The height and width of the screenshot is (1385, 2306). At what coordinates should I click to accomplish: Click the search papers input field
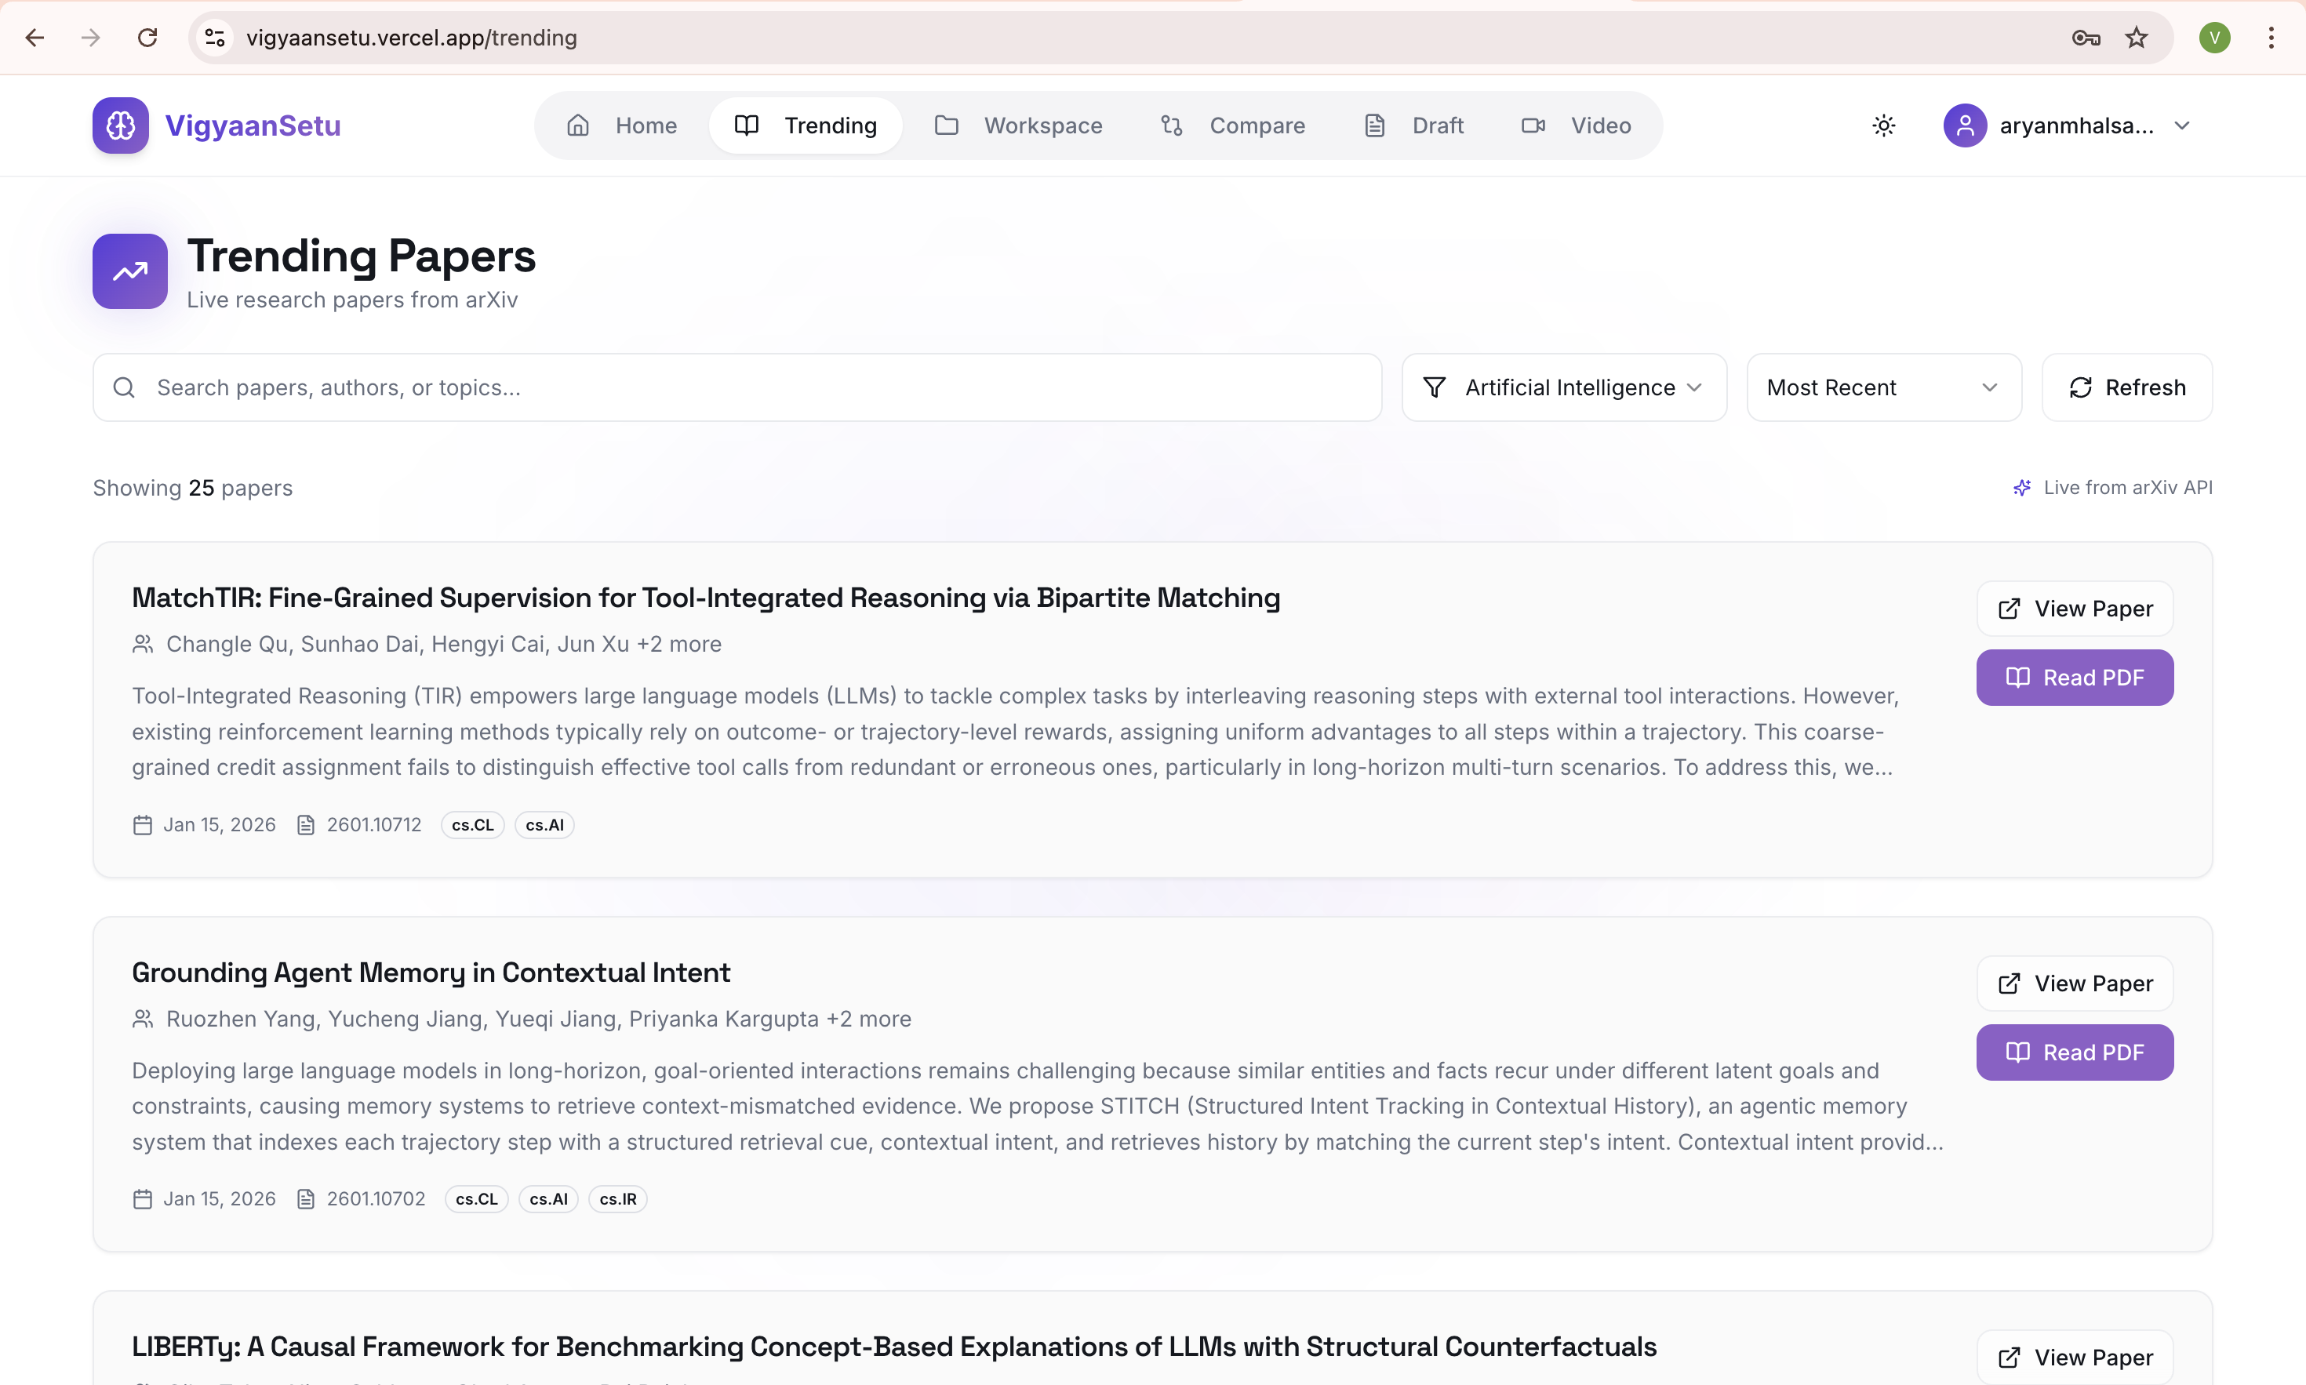pyautogui.click(x=737, y=387)
